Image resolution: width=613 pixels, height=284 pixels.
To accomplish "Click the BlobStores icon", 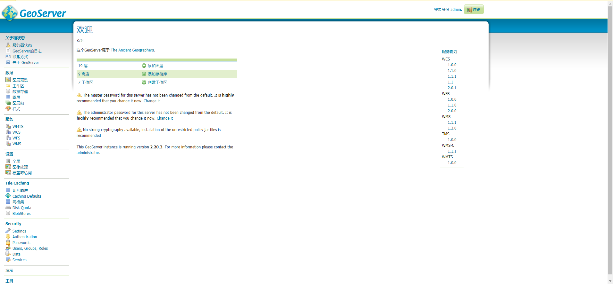I will pos(8,213).
